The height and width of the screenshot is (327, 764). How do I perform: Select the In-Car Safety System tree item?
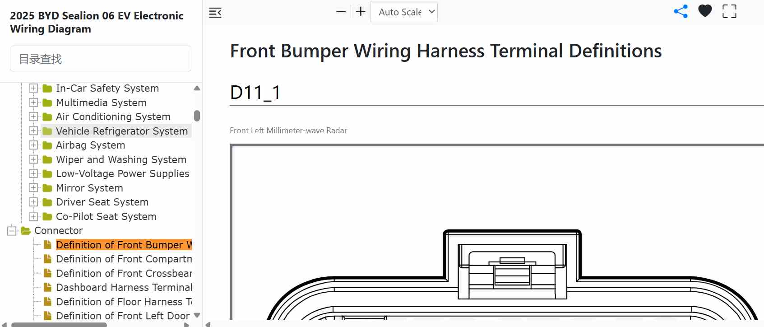coord(107,88)
